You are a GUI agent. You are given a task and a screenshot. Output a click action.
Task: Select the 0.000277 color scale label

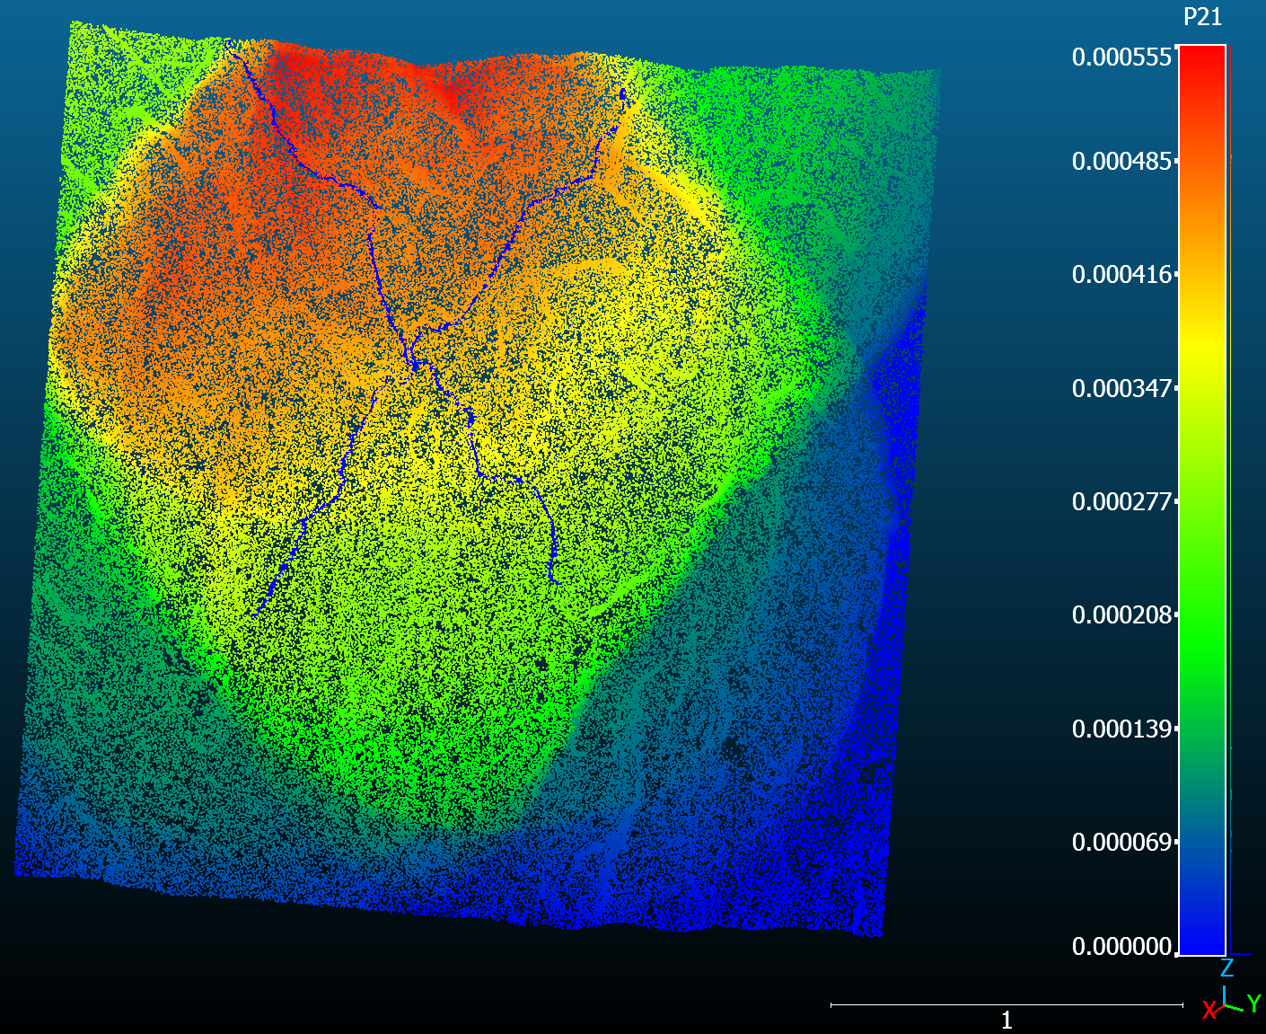click(1121, 501)
